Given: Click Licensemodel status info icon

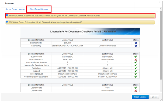Looking at the screenshot, I should click(136, 43).
